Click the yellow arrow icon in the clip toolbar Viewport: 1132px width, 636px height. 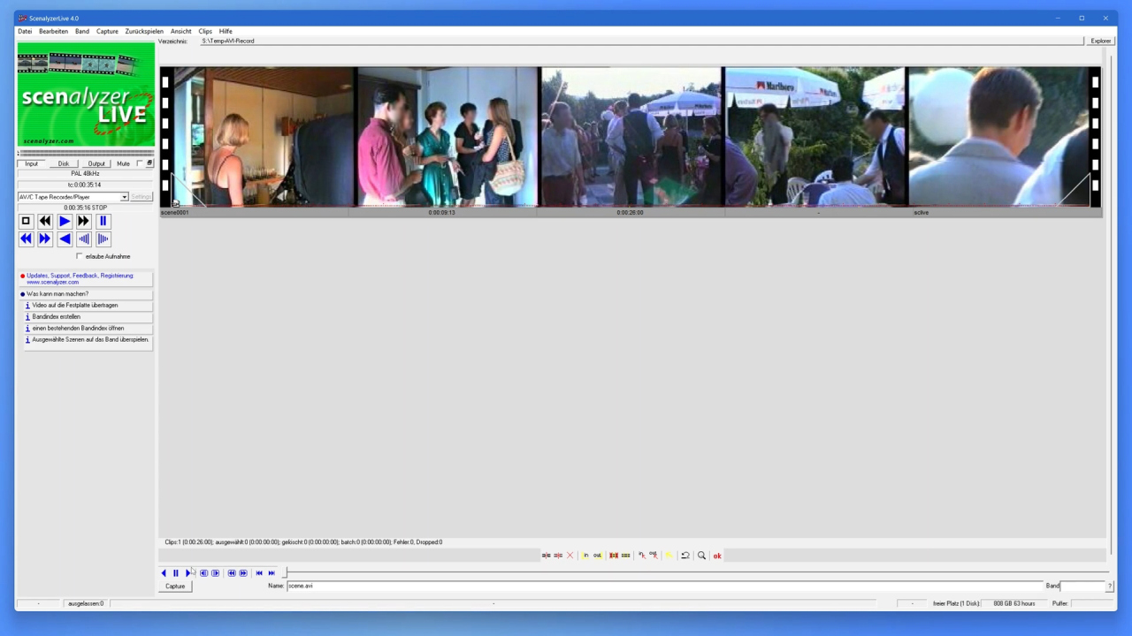[669, 556]
